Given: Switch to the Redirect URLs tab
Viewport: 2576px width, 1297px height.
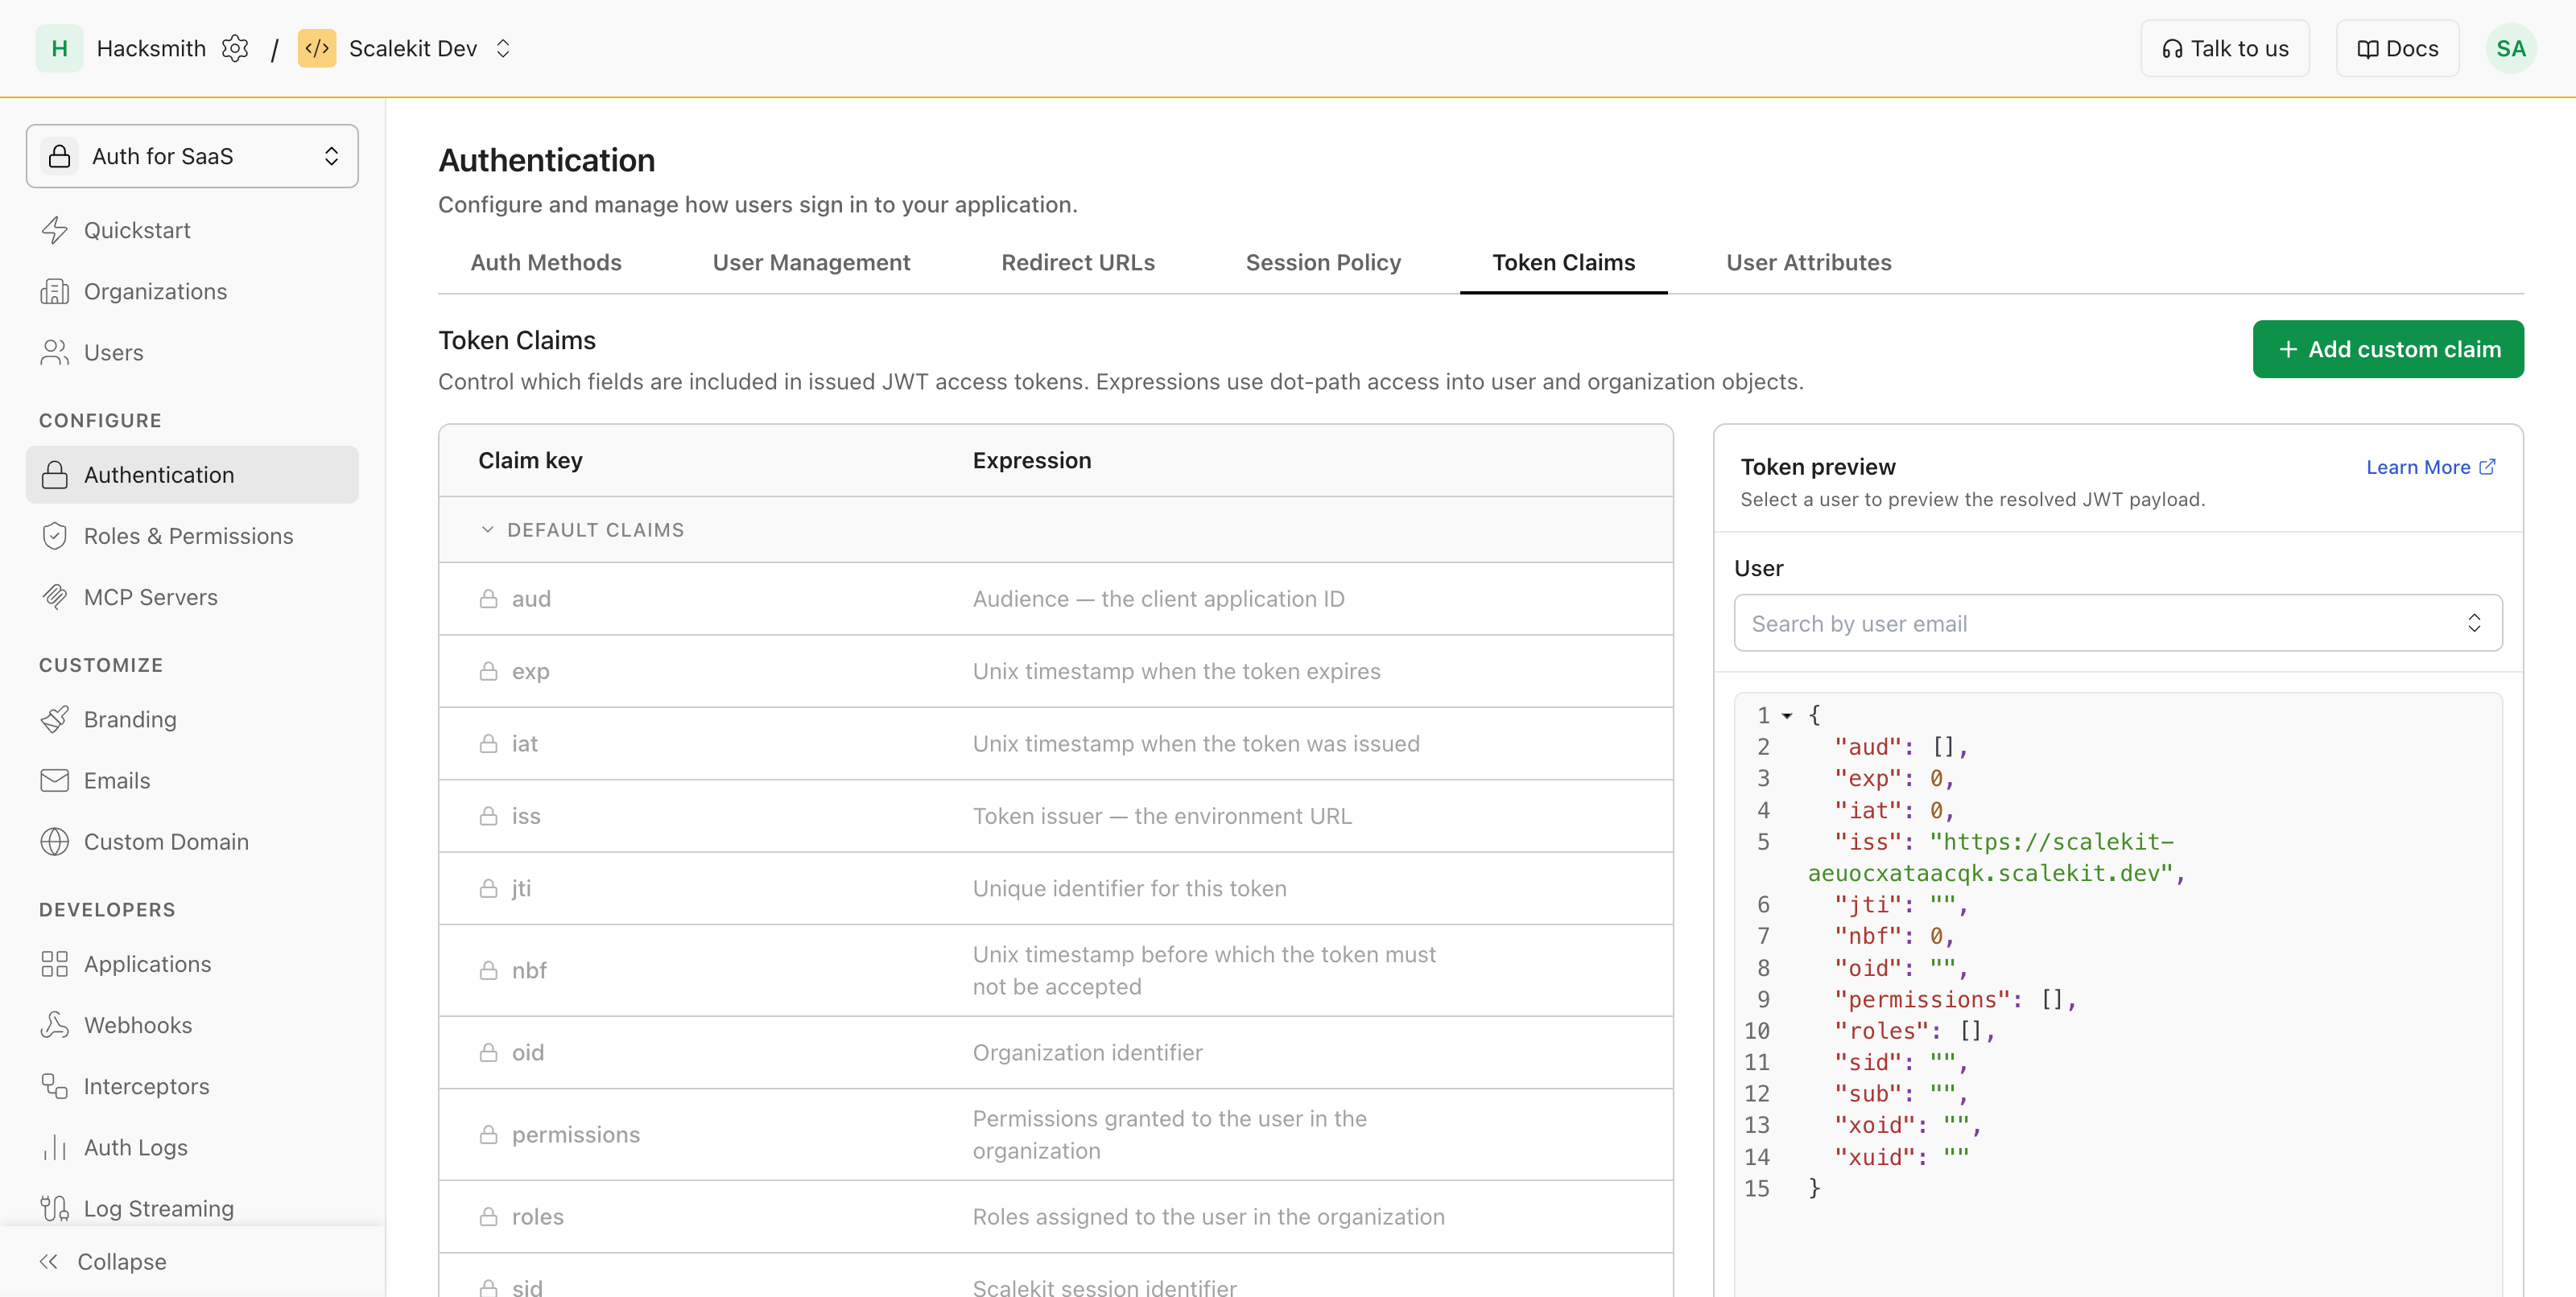Looking at the screenshot, I should [x=1078, y=261].
